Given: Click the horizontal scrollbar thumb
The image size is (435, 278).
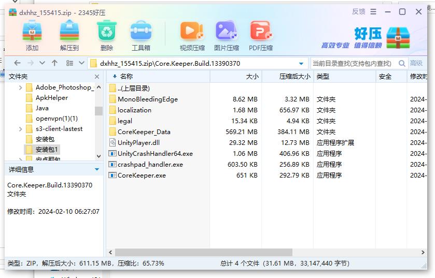Looking at the screenshot, I should tap(204, 252).
